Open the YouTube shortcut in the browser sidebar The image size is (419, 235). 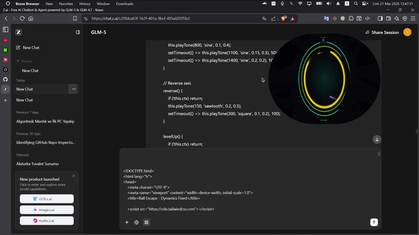click(5, 40)
